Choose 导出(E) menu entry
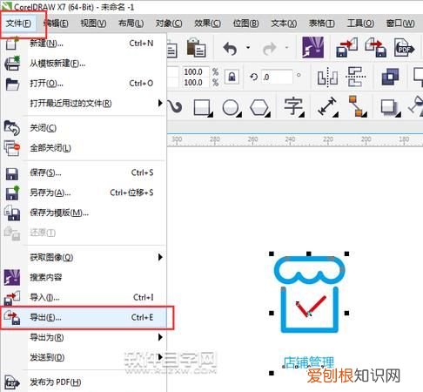The width and height of the screenshot is (423, 392). [84, 317]
